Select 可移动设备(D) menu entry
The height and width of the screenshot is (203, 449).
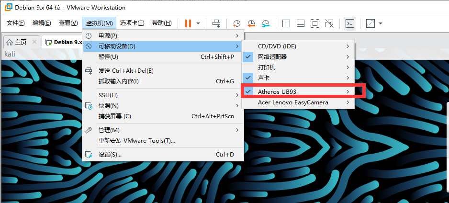click(163, 46)
